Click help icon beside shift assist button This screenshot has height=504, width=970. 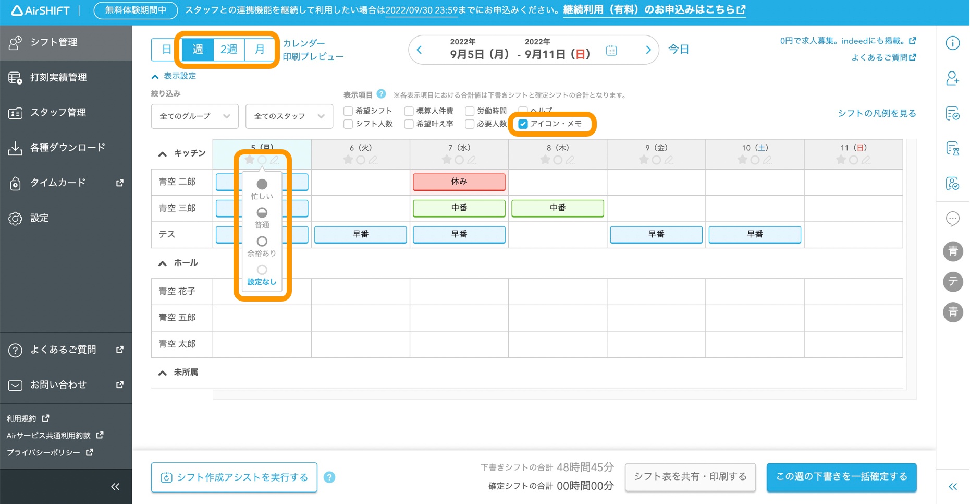[x=329, y=477]
